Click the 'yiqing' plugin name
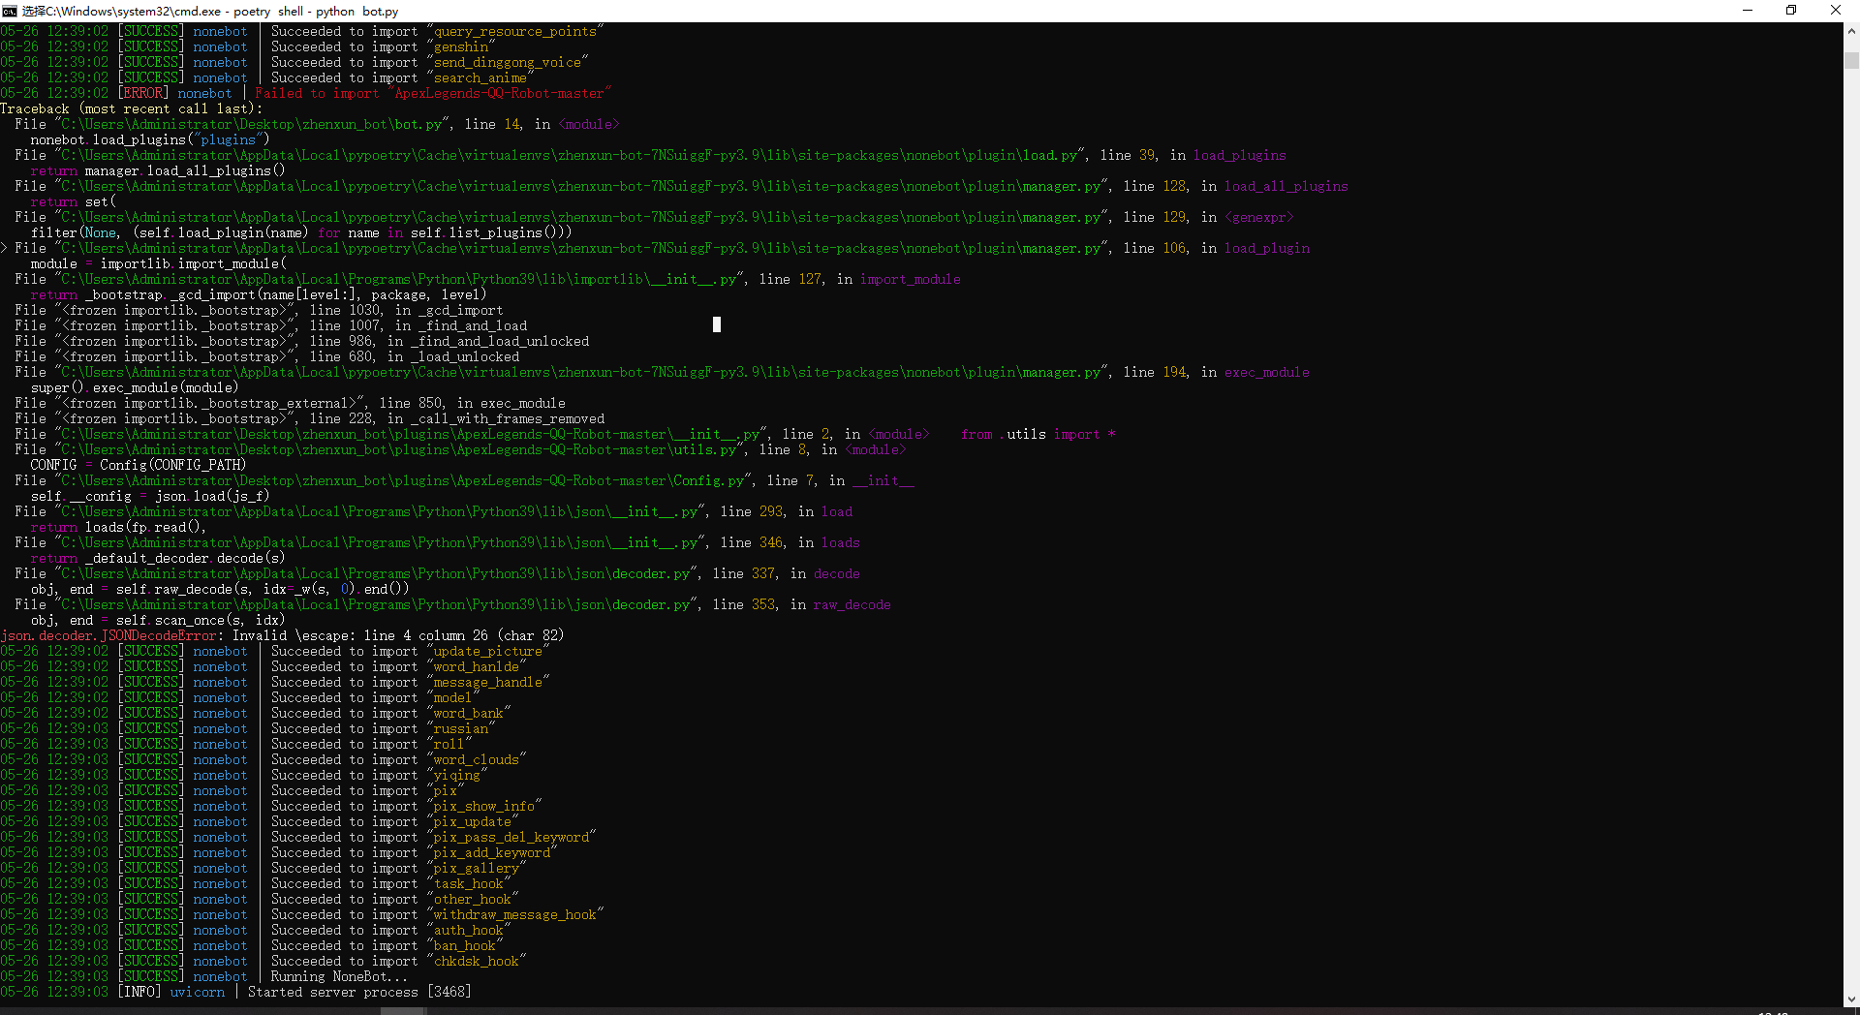The width and height of the screenshot is (1860, 1015). [x=456, y=775]
